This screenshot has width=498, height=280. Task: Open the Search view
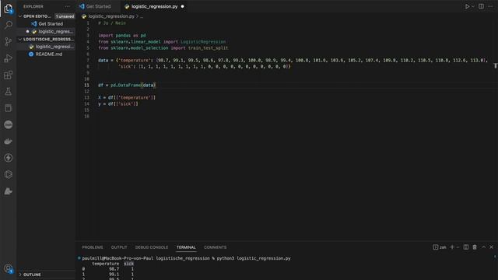coord(9,25)
